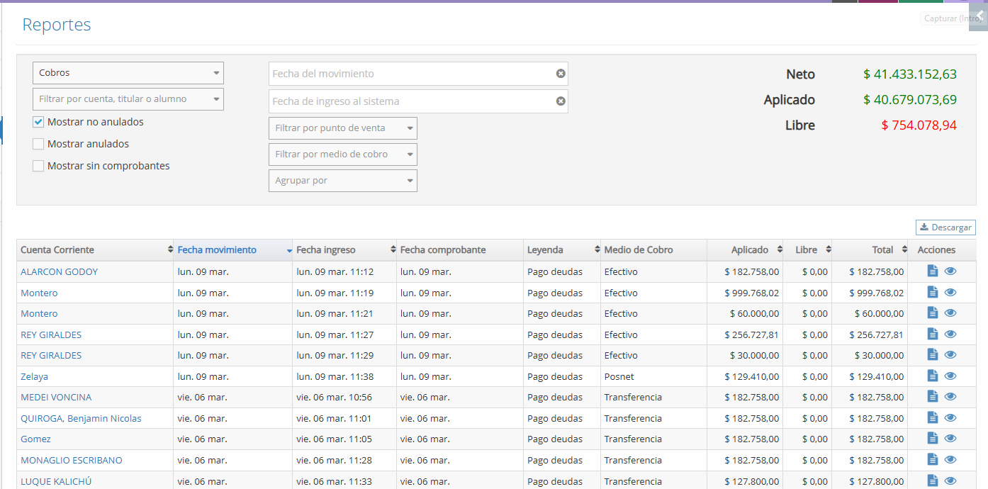Click the Descargar button
Viewport: 988px width, 489px height.
point(945,227)
